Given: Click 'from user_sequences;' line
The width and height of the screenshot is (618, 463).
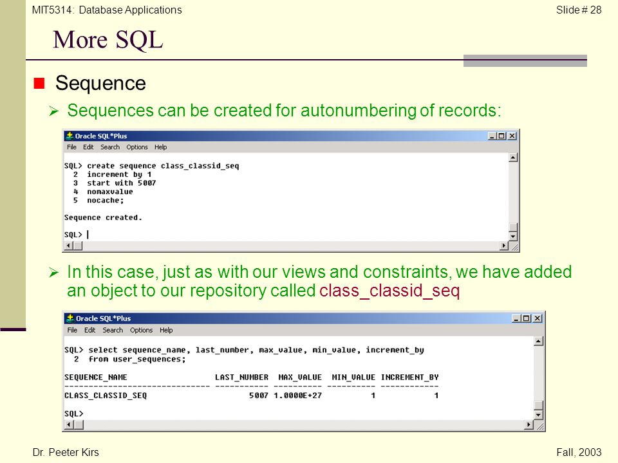Looking at the screenshot, I should (136, 359).
